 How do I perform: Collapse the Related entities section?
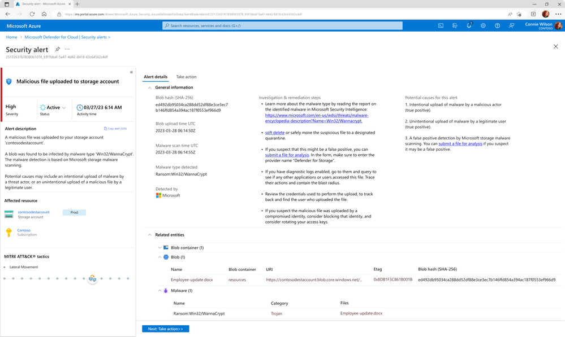[x=149, y=235]
